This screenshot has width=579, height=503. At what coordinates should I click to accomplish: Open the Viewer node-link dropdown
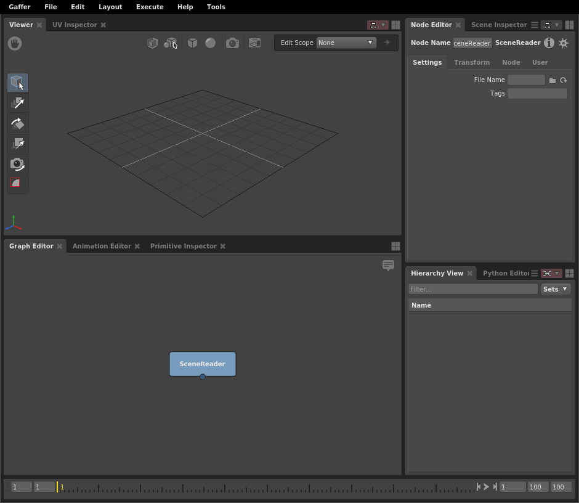[378, 25]
